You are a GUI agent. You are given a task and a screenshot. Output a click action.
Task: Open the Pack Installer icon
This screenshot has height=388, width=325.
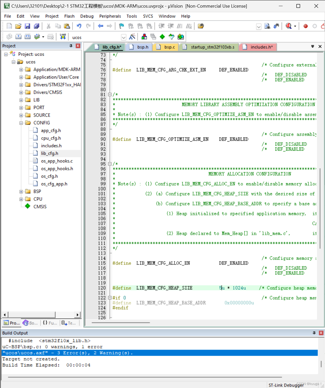(181, 37)
